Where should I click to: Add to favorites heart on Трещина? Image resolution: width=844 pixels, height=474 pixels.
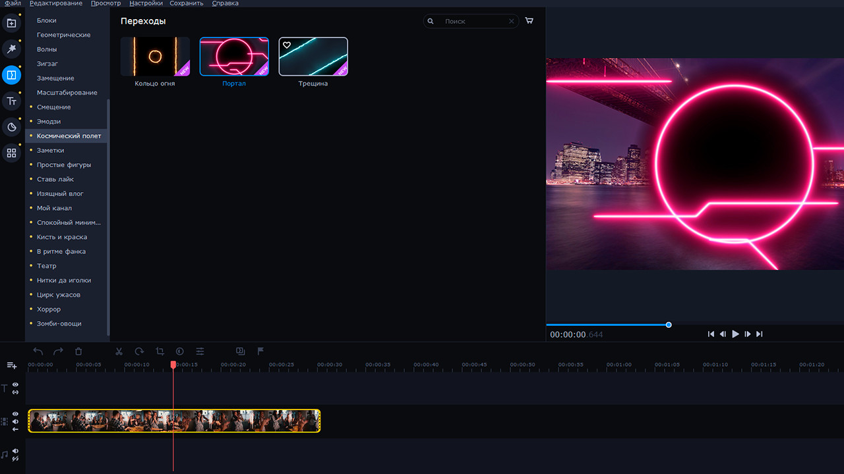[x=287, y=45]
